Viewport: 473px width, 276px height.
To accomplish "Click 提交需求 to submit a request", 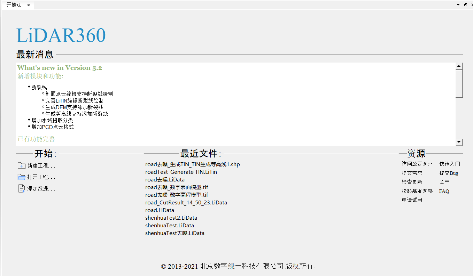I will point(412,173).
